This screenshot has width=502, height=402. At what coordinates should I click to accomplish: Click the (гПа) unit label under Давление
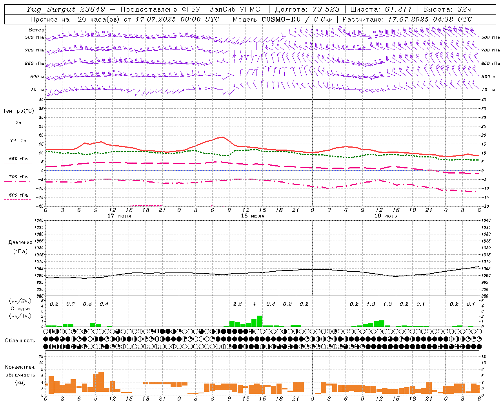click(x=20, y=251)
